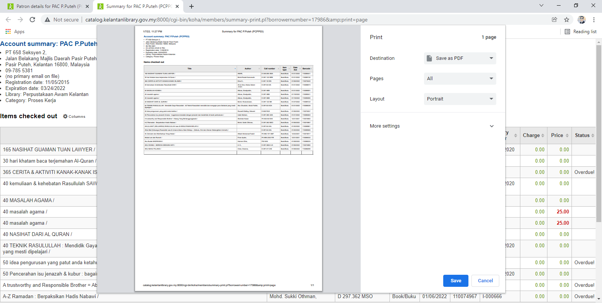Reload the page with refresh icon
Image resolution: width=602 pixels, height=303 pixels.
pyautogui.click(x=32, y=20)
